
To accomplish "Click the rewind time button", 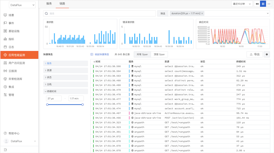I will pyautogui.click(x=257, y=4).
